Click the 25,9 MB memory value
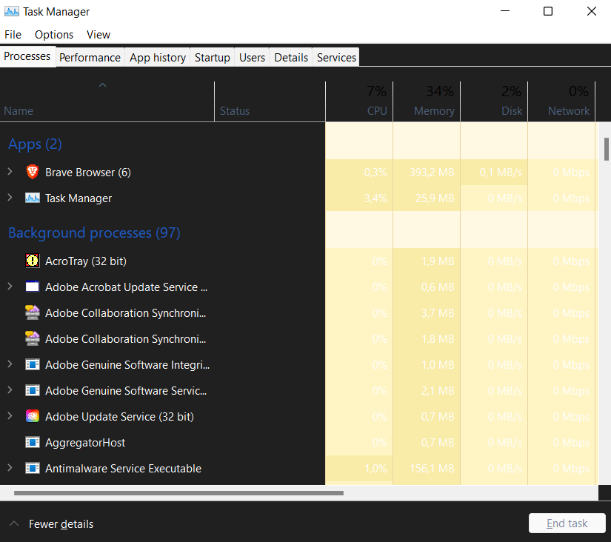Screen dimensions: 611x542 click(x=435, y=198)
